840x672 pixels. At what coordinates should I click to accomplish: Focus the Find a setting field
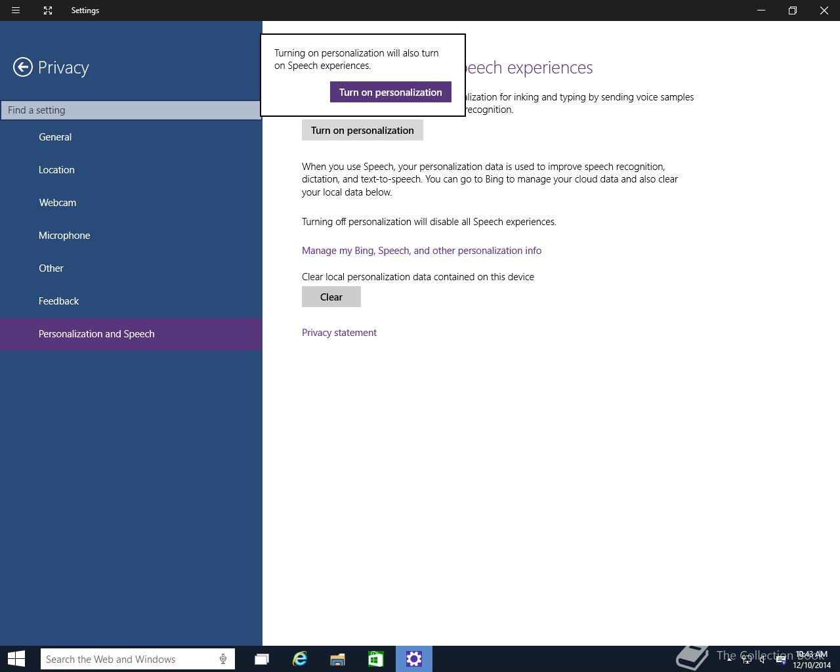coord(131,110)
